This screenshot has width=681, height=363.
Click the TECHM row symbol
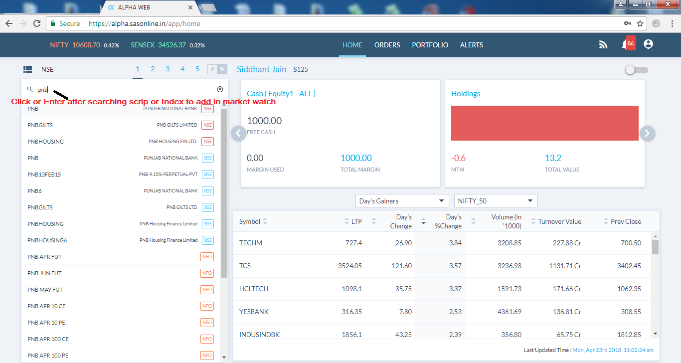tap(251, 243)
